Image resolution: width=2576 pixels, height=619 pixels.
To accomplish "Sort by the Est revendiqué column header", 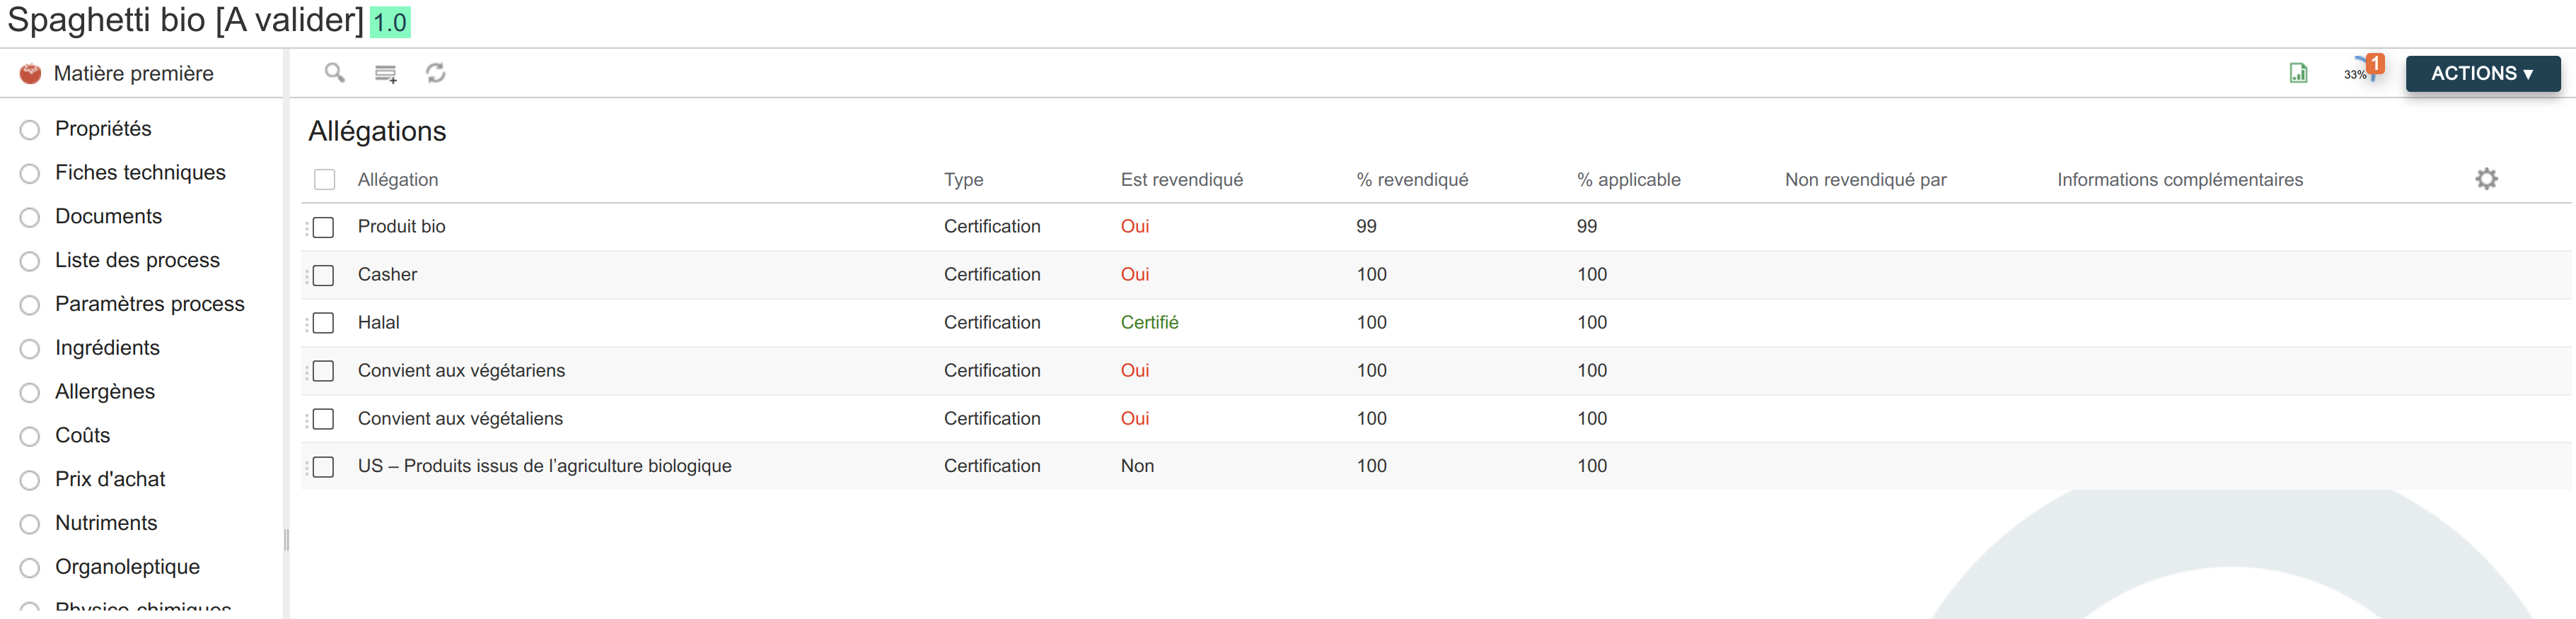I will [x=1181, y=179].
